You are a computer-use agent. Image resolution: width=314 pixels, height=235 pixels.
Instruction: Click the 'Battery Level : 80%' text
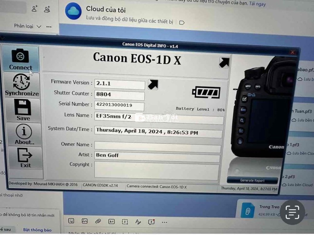(200, 109)
